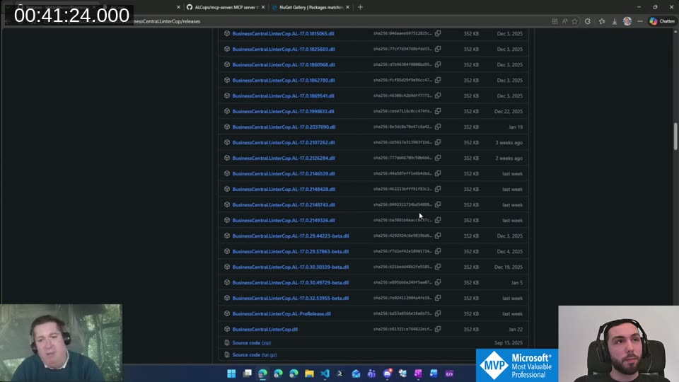Click the 'Dec 22, 2025' date

click(x=509, y=111)
